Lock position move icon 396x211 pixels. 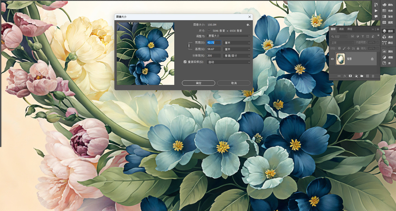pyautogui.click(x=348, y=48)
